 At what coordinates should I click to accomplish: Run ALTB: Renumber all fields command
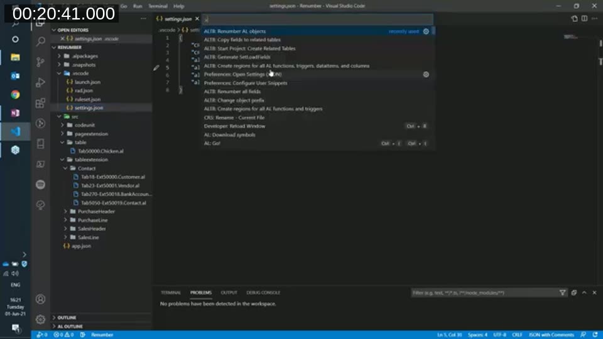coord(316,92)
